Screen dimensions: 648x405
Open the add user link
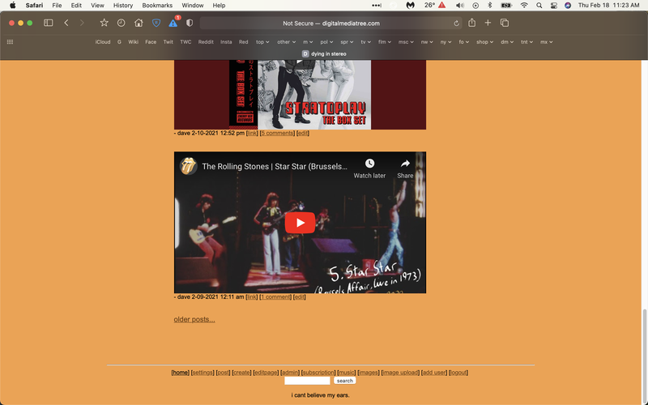pos(434,373)
